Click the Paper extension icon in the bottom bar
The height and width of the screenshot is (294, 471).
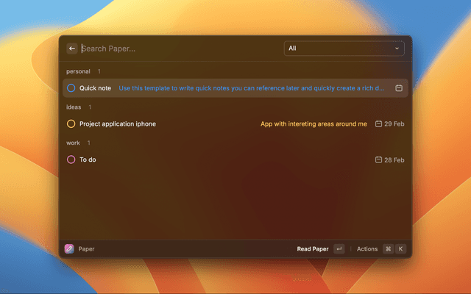(x=69, y=249)
